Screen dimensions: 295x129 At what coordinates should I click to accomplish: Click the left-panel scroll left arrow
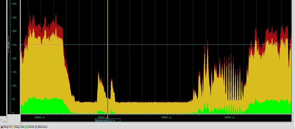pyautogui.click(x=3, y=121)
